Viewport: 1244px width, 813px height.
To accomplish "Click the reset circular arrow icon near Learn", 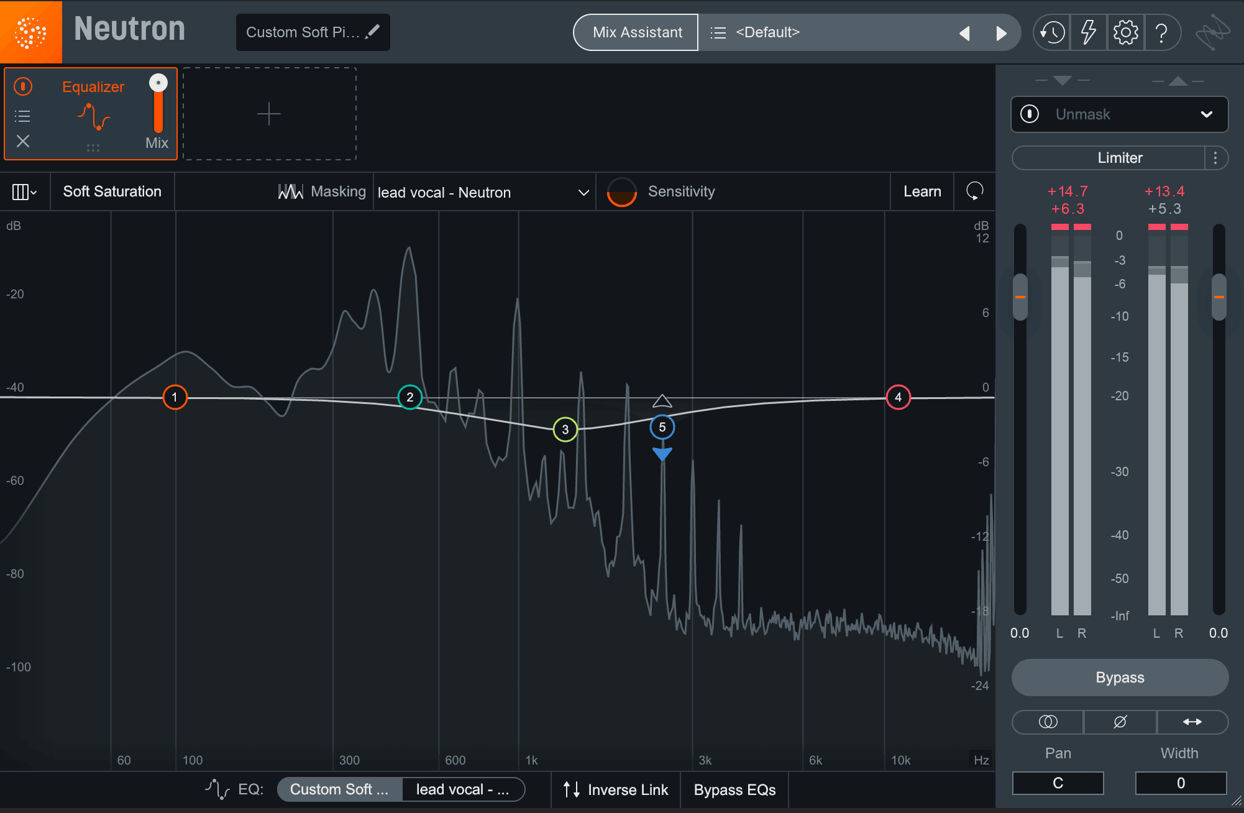I will point(974,191).
